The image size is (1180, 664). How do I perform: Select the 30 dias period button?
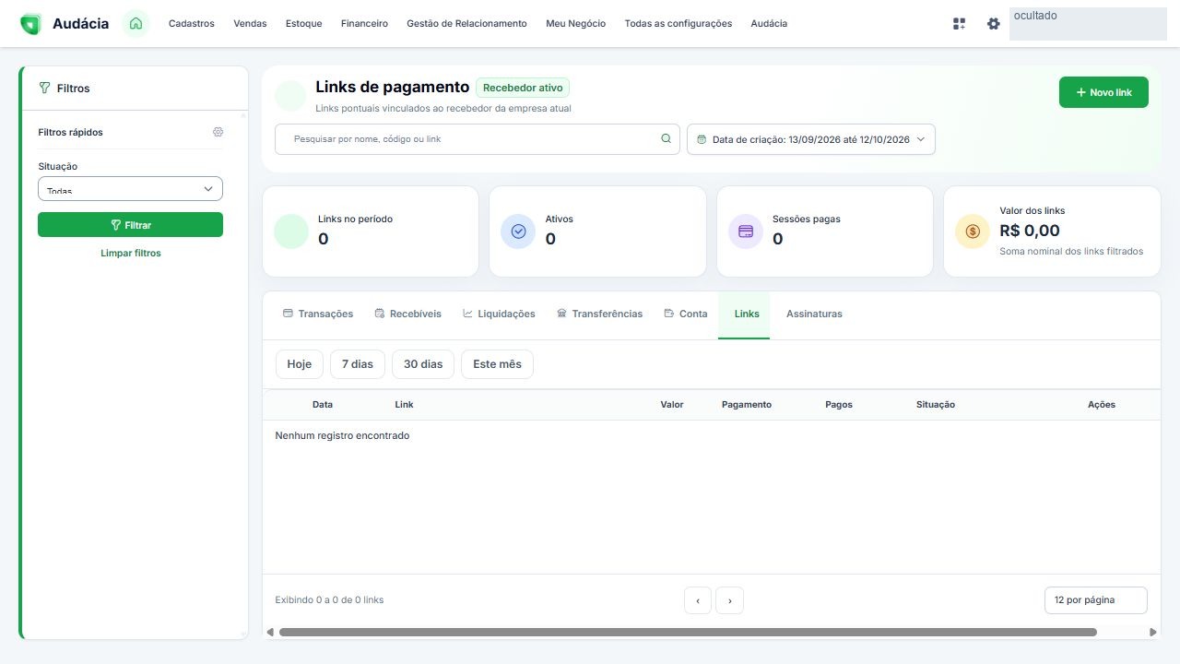[x=423, y=364]
